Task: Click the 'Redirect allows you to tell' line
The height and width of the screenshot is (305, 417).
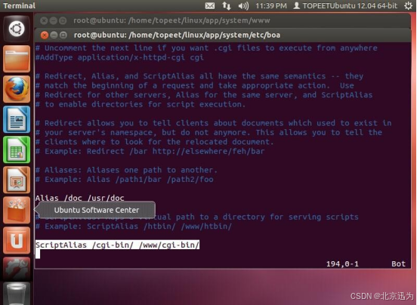Action: pyautogui.click(x=214, y=123)
